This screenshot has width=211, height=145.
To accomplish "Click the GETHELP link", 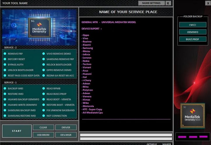I will (152, 144).
